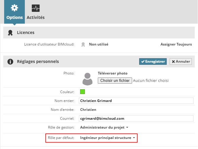Click the Licences section header
The height and width of the screenshot is (149, 198).
click(x=25, y=33)
